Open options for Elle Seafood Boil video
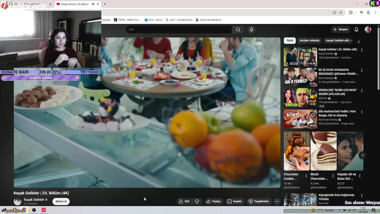The height and width of the screenshot is (214, 380). click(362, 112)
